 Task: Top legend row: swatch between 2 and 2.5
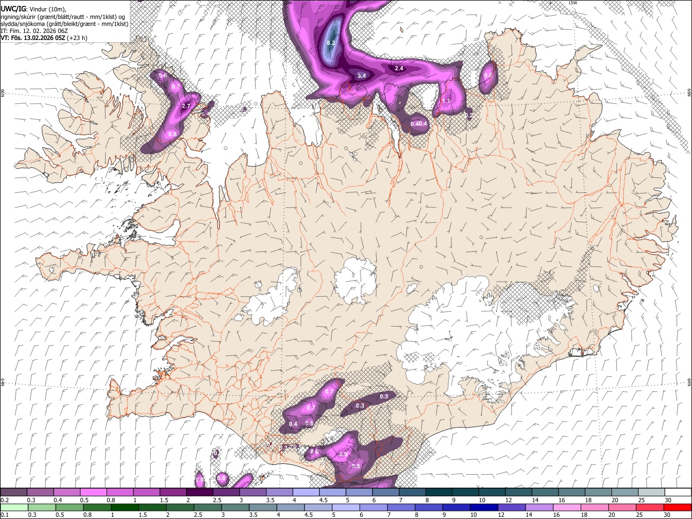(x=199, y=493)
